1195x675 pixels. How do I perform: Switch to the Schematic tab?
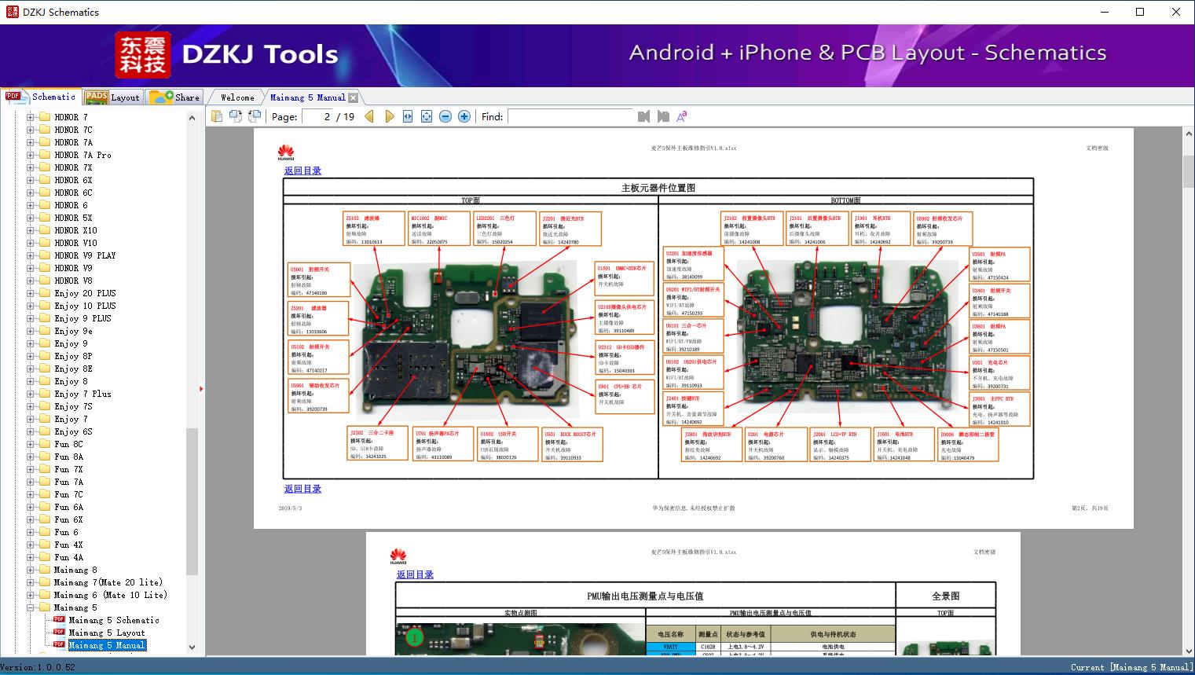pos(41,97)
